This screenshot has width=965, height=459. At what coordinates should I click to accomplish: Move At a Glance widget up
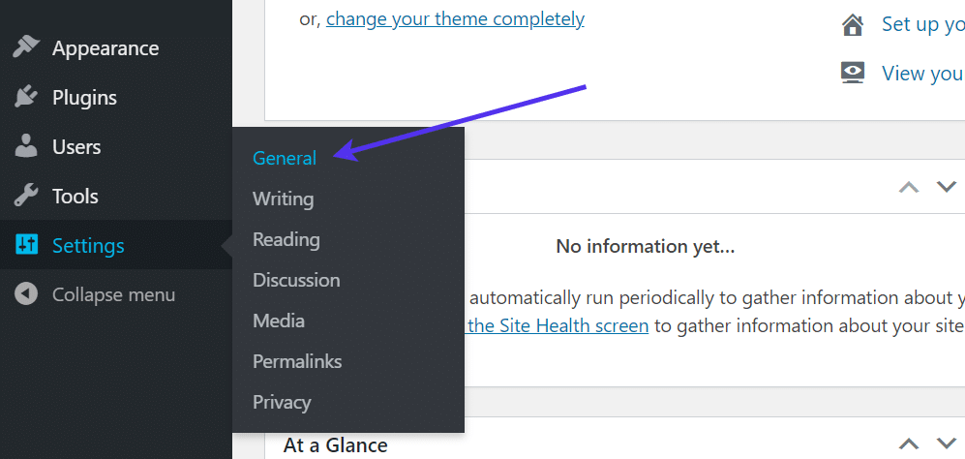tap(909, 444)
